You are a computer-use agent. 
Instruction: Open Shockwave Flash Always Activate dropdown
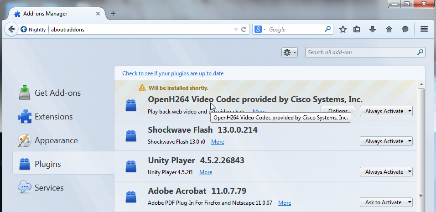[x=386, y=141]
